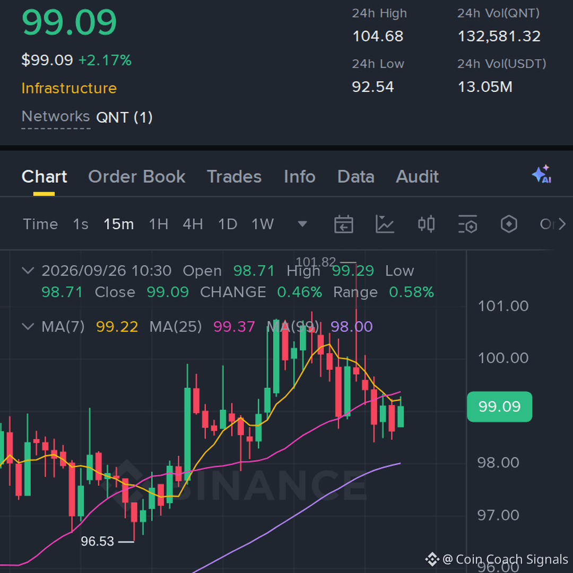The width and height of the screenshot is (573, 573).
Task: Open the candlestick chart style icon
Action: tap(426, 224)
